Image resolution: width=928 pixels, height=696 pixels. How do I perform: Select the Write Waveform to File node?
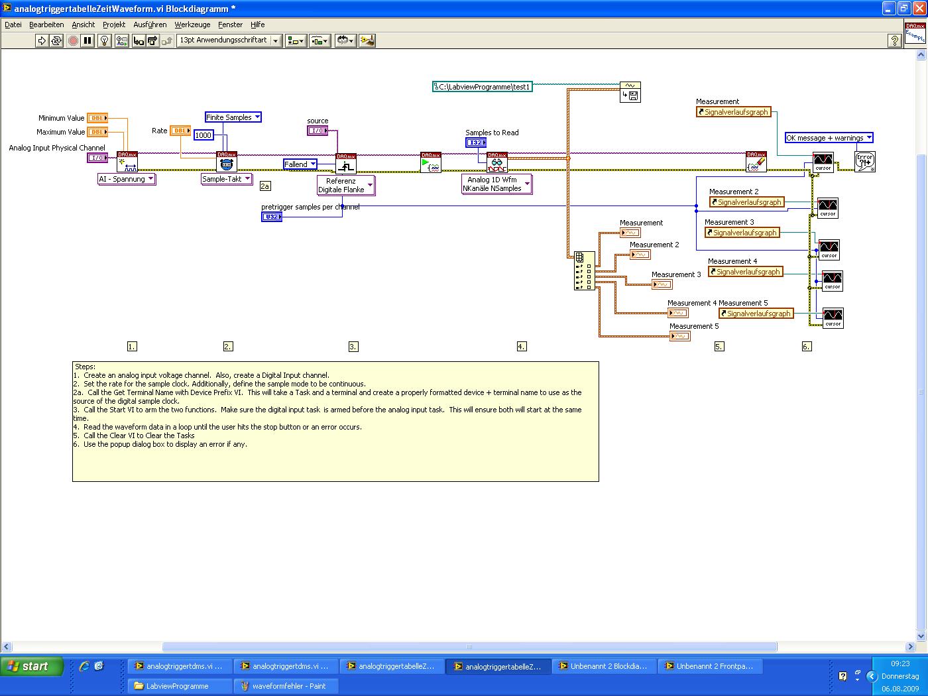[630, 91]
